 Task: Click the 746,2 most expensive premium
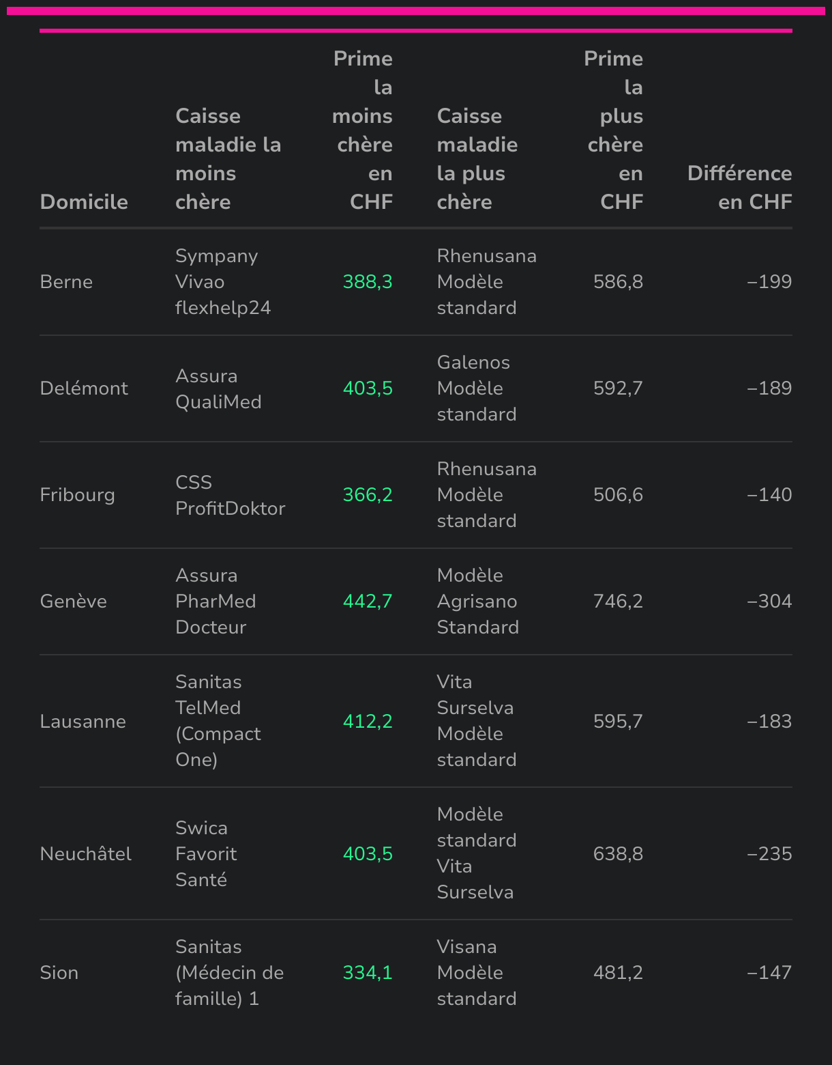618,601
